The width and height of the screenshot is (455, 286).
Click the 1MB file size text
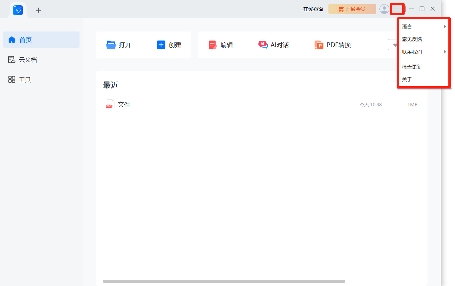(x=412, y=105)
